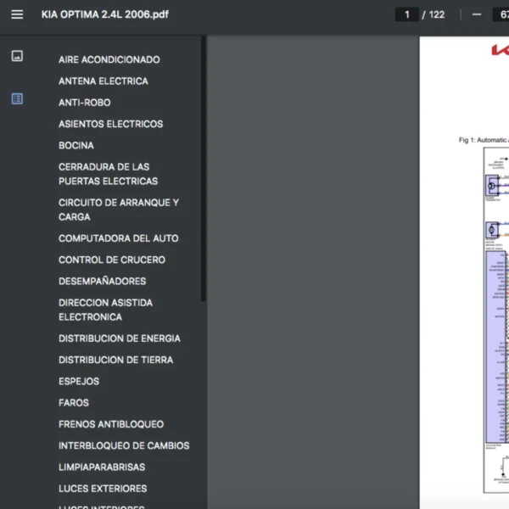Open the DISTRIBUCION DE ENERGIA entry
The image size is (509, 509).
[119, 338]
